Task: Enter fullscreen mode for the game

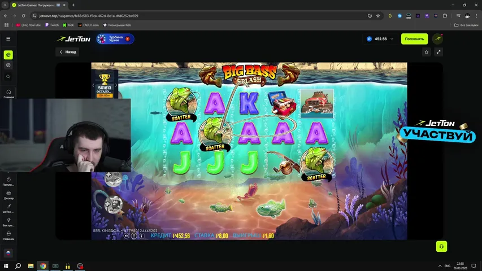Action: 438,52
